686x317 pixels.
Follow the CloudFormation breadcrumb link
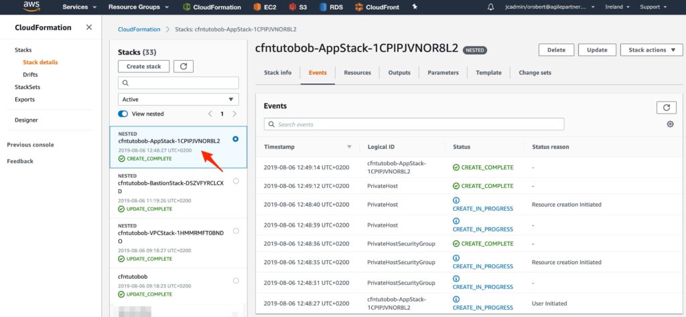click(x=139, y=29)
